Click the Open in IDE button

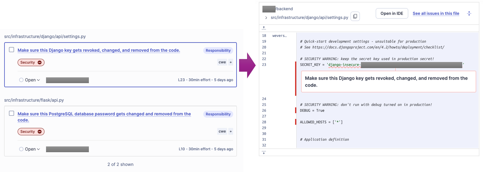click(392, 13)
